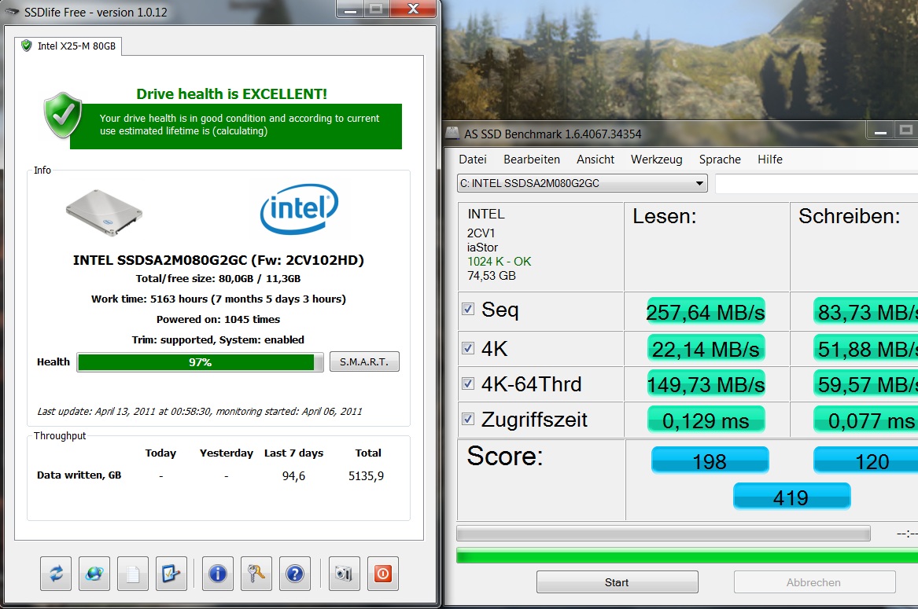The width and height of the screenshot is (918, 609).
Task: Open the globe website icon in SSDlife
Action: point(94,574)
